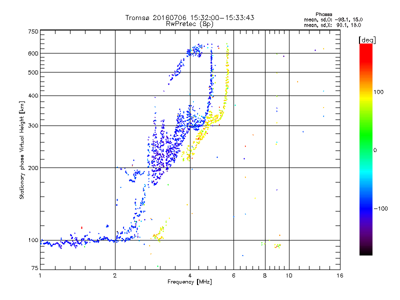Click the y-axis tick label "750"
Viewport: 400px width, 300px height.
[33, 31]
